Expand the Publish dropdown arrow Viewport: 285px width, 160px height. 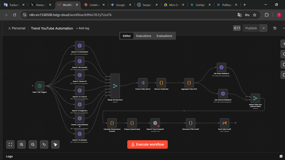click(x=264, y=28)
